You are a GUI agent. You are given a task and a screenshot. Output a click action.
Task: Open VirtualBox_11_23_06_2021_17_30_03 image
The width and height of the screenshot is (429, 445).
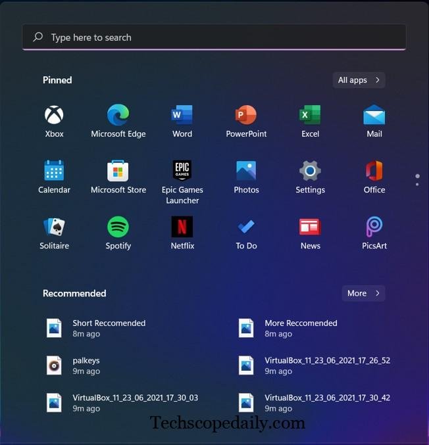click(122, 403)
